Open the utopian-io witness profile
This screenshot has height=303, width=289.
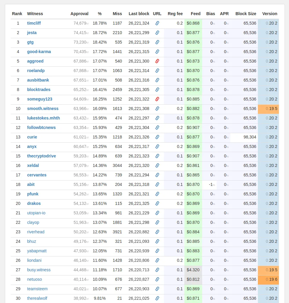36,213
